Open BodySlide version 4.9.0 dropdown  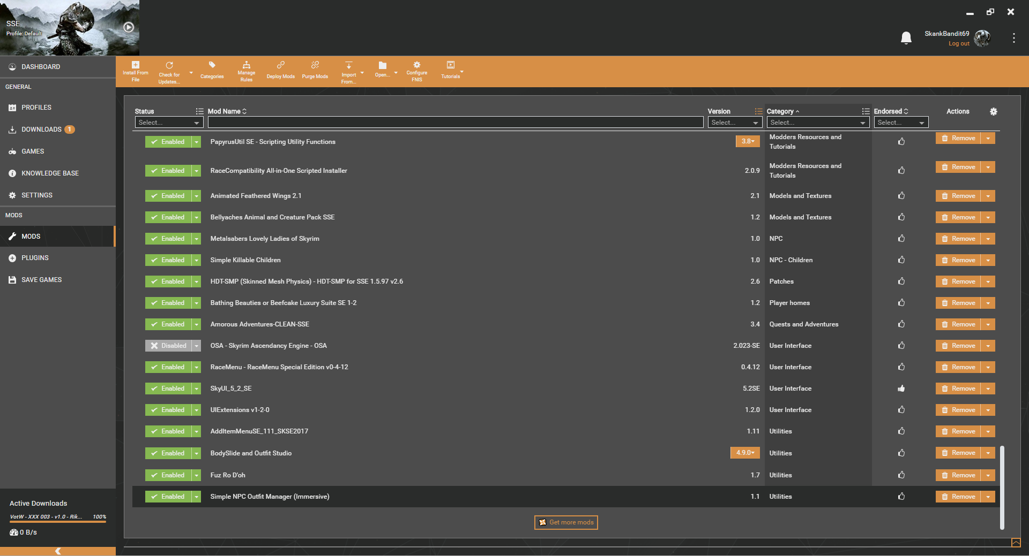click(x=745, y=453)
